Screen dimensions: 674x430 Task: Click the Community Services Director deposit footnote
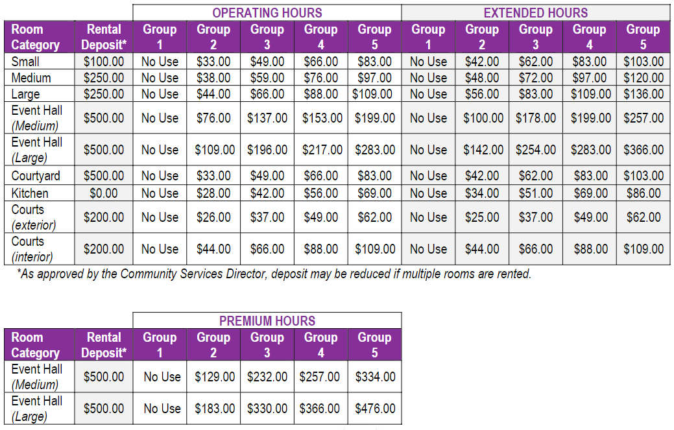[274, 274]
